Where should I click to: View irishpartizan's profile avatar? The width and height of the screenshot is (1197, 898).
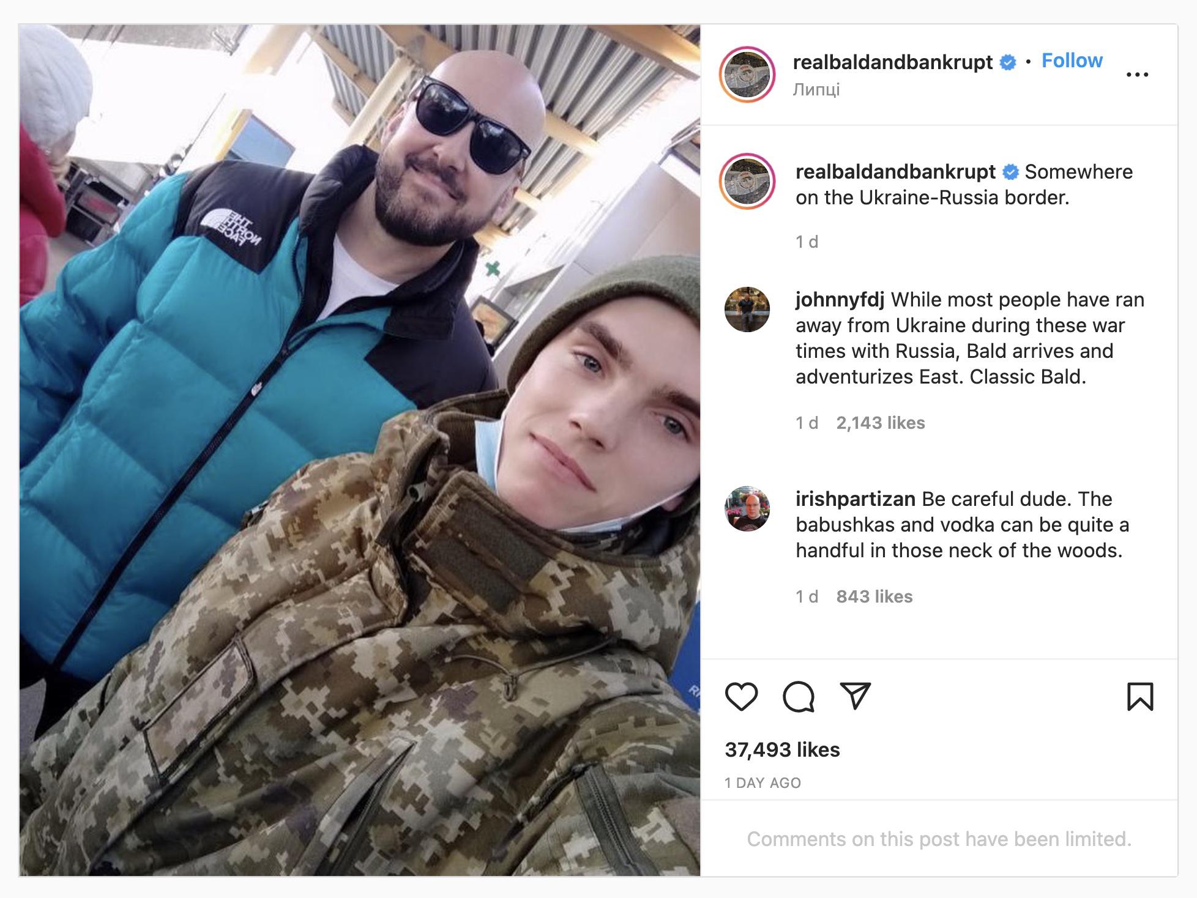747,509
